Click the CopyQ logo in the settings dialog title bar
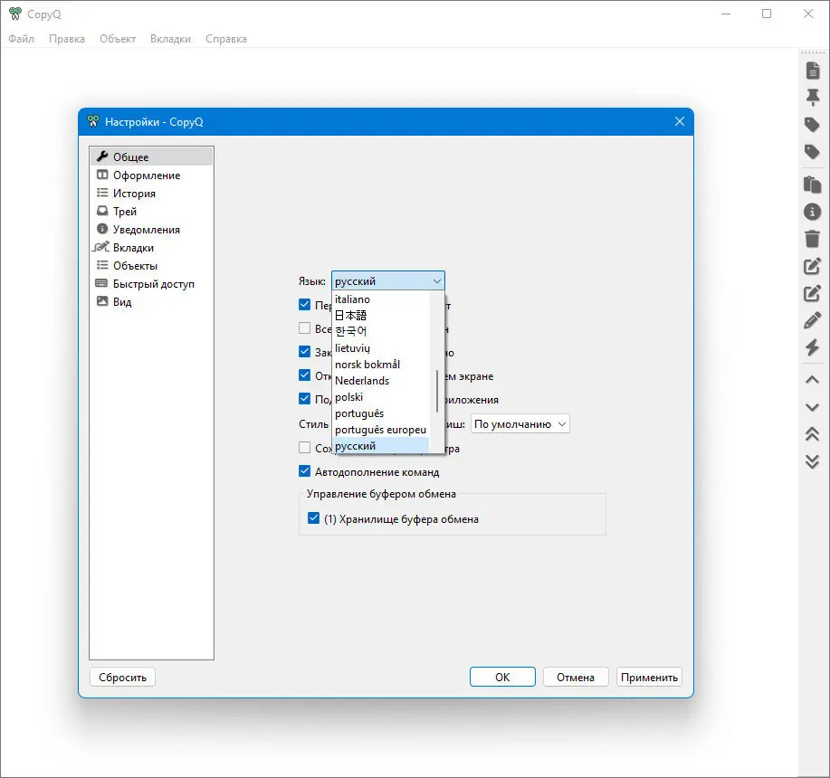830x778 pixels. (93, 121)
